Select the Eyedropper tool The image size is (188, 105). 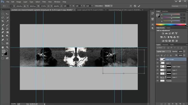(x=7, y=21)
